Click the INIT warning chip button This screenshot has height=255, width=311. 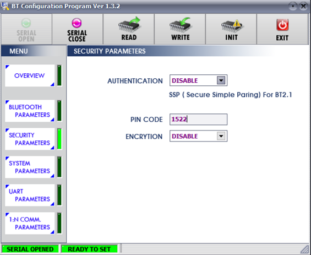pyautogui.click(x=231, y=29)
